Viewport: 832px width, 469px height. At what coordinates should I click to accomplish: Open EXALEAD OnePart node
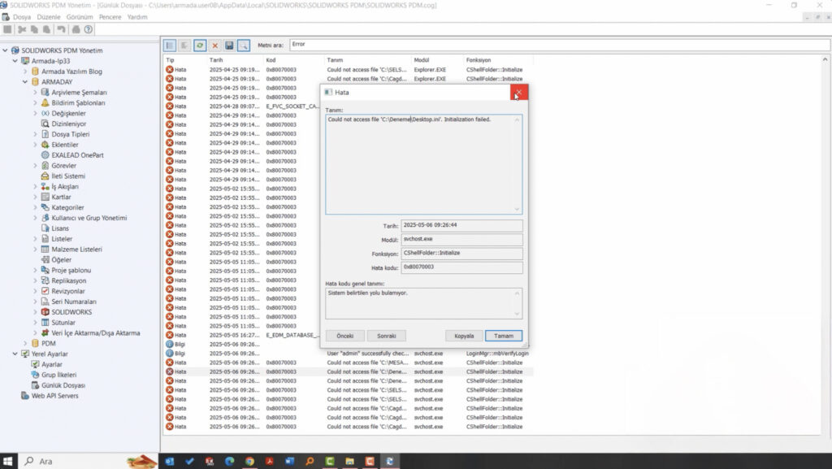pos(77,154)
